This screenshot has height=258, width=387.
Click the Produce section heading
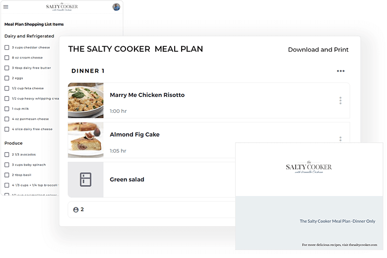(13, 143)
